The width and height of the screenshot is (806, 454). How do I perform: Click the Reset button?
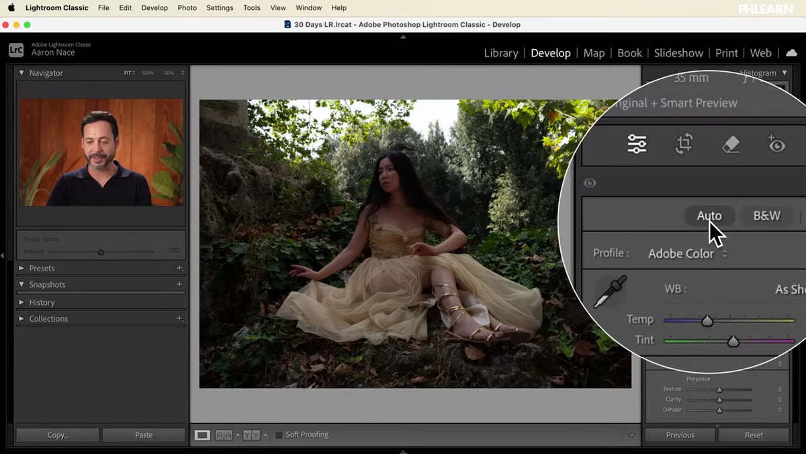754,435
